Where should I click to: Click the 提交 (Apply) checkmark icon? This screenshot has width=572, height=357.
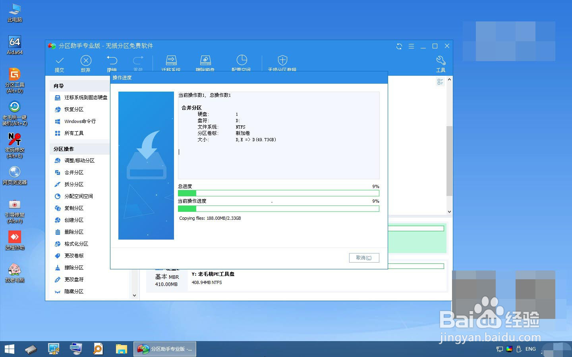click(x=60, y=61)
